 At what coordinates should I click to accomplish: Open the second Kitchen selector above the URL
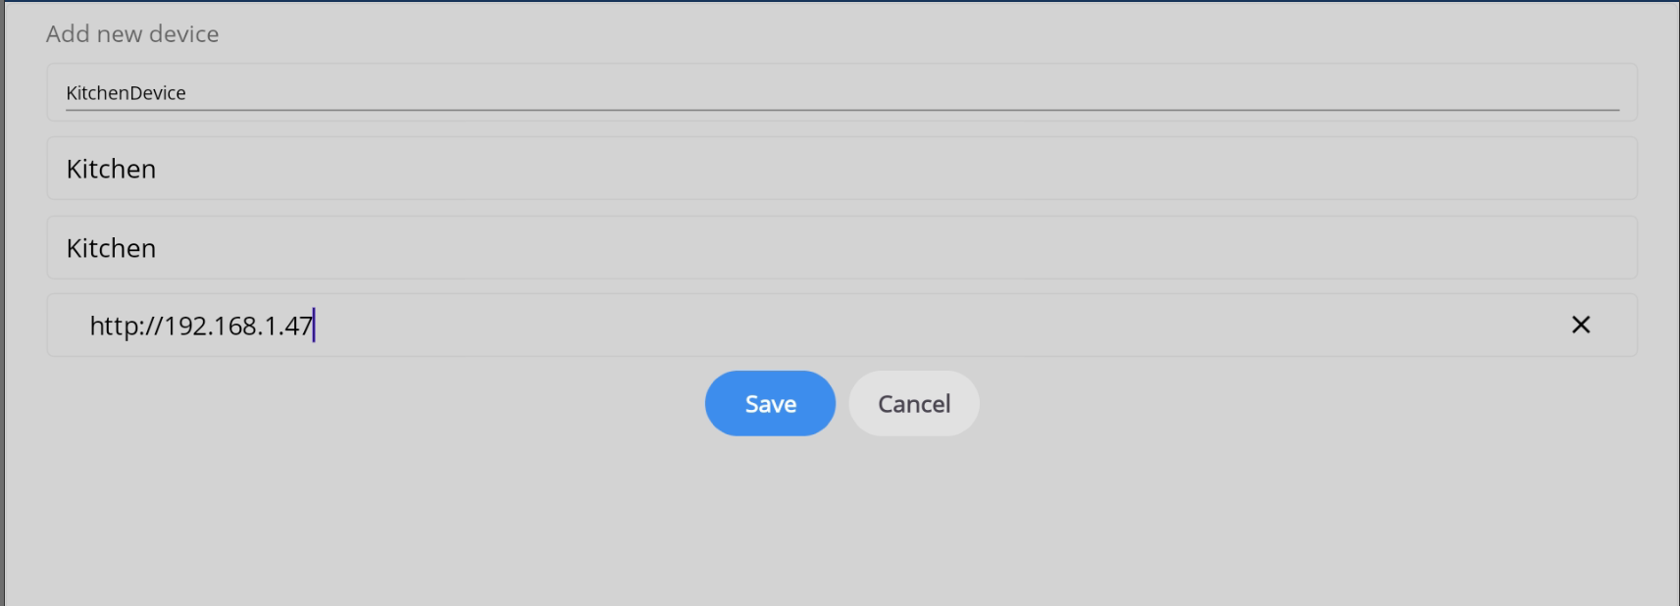(x=841, y=248)
